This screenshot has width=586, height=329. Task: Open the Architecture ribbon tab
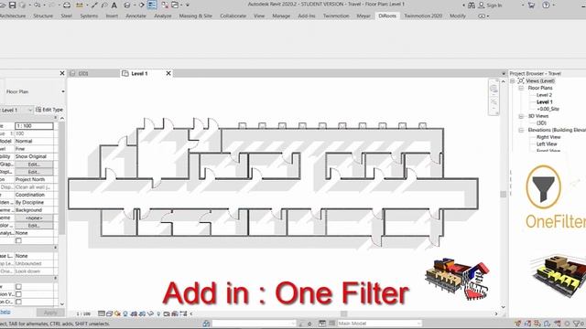click(13, 16)
